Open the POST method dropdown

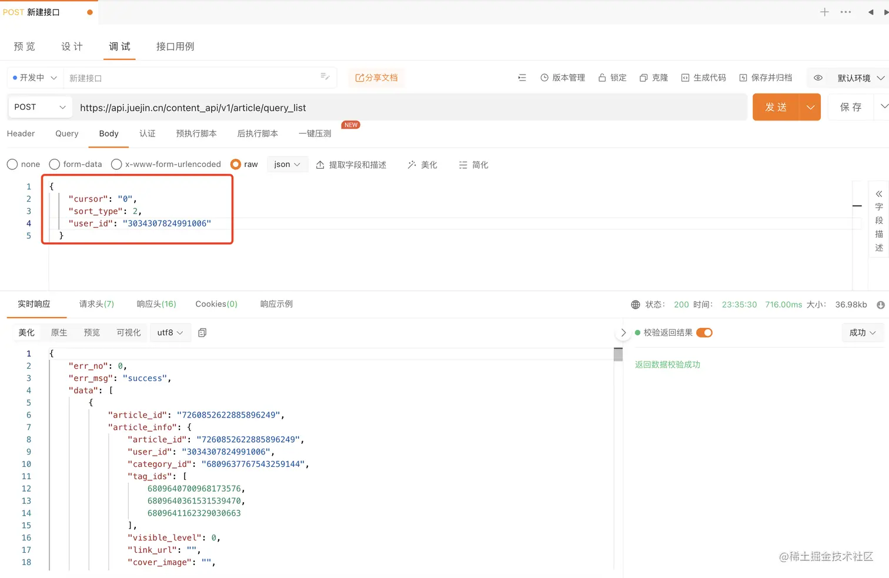[40, 107]
